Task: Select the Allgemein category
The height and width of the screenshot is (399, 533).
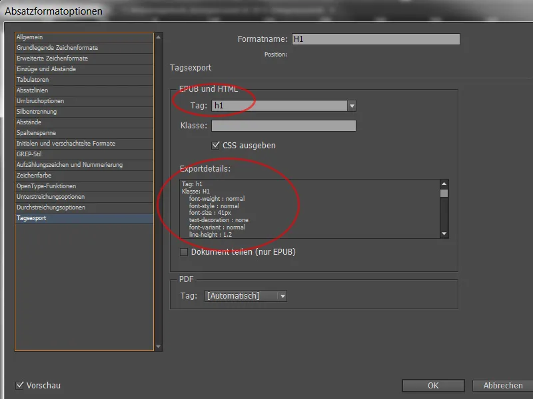Action: click(x=85, y=37)
